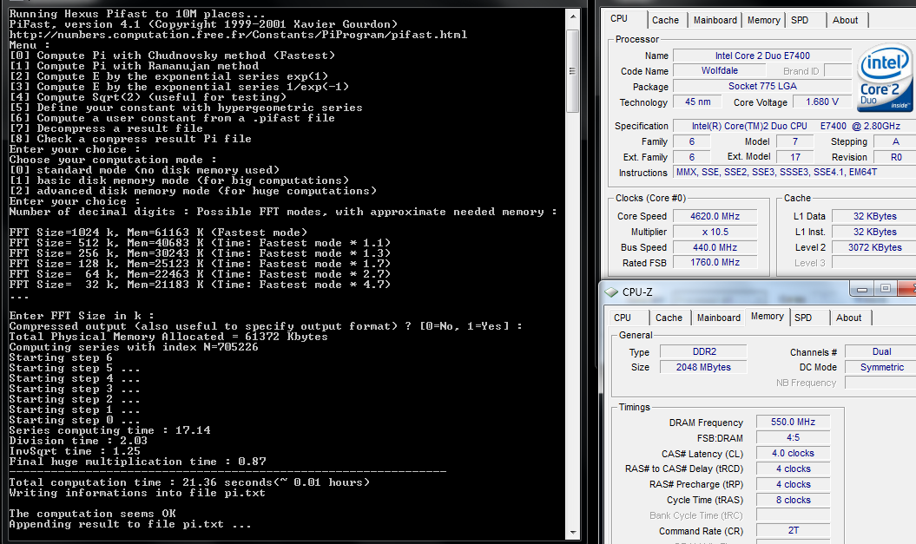Click the Revision value 'R0'
The height and width of the screenshot is (544, 916).
(x=895, y=157)
